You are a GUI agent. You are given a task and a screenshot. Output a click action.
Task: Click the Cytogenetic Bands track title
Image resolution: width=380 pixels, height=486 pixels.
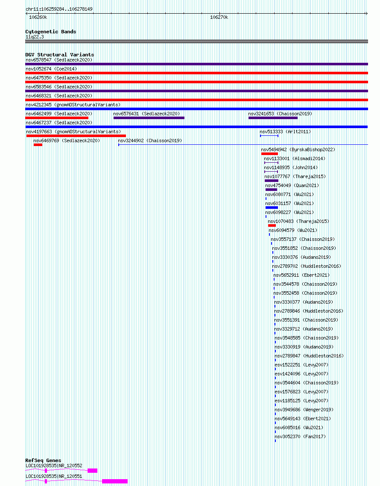tap(51, 32)
